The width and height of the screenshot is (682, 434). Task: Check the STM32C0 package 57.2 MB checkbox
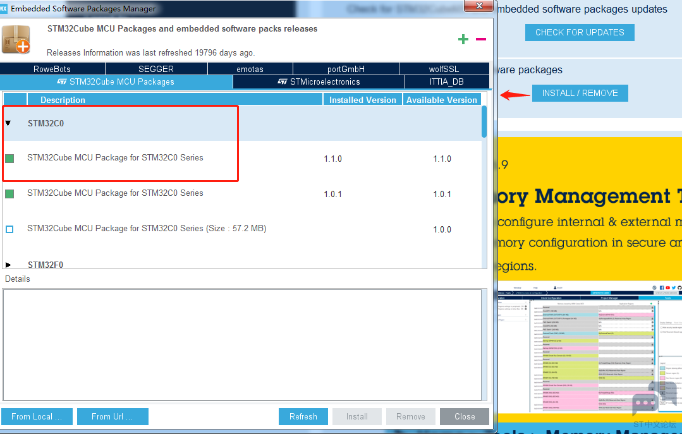point(9,229)
